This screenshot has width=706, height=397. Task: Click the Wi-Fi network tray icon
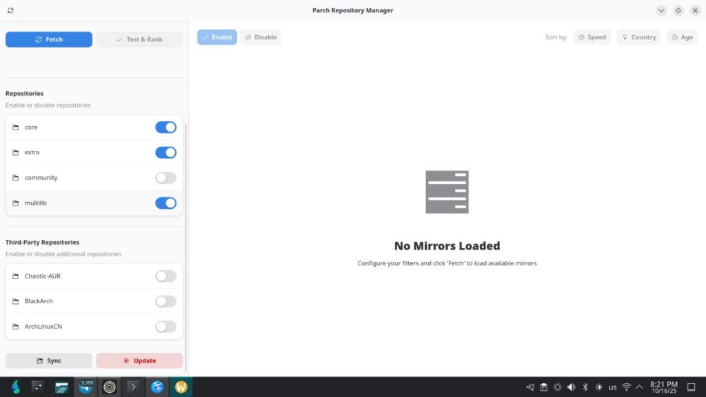click(x=626, y=387)
